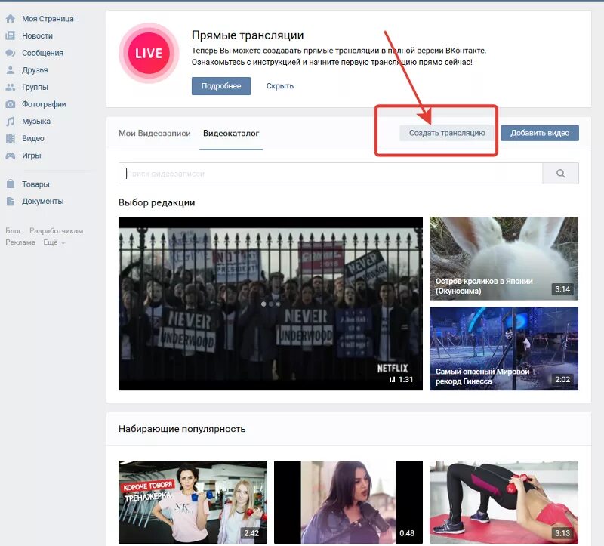Click the Создать трансляцию button

coord(447,133)
